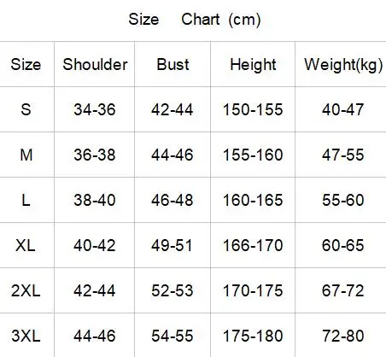The width and height of the screenshot is (386, 357).
Task: Select the Shoulder column header
Action: tap(95, 64)
